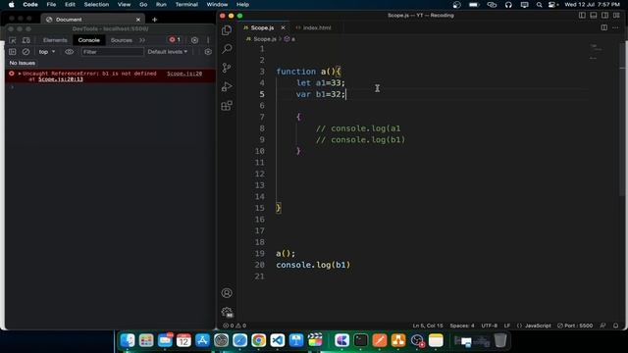Open a new browser tab
This screenshot has width=628, height=353.
pos(155,20)
